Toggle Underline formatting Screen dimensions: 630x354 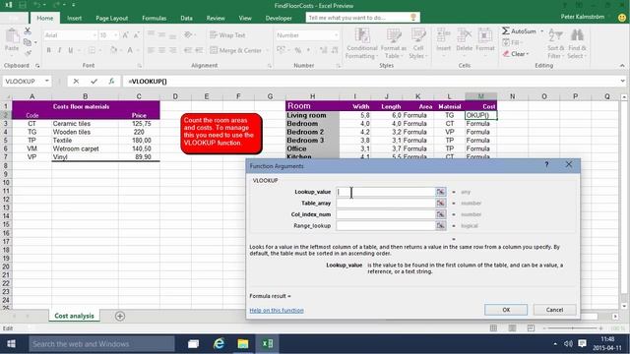point(70,50)
